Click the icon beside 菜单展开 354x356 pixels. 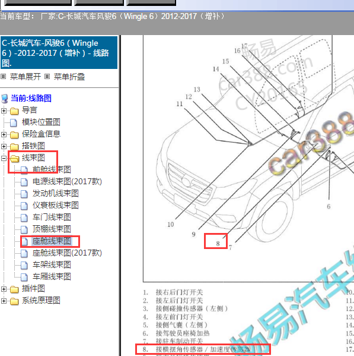coord(3,77)
